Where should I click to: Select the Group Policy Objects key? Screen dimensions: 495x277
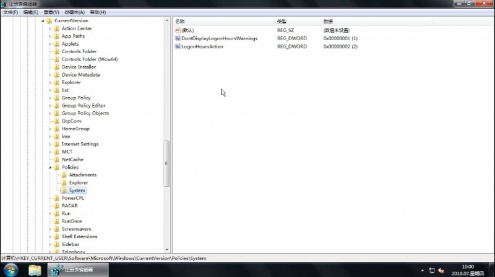(85, 113)
